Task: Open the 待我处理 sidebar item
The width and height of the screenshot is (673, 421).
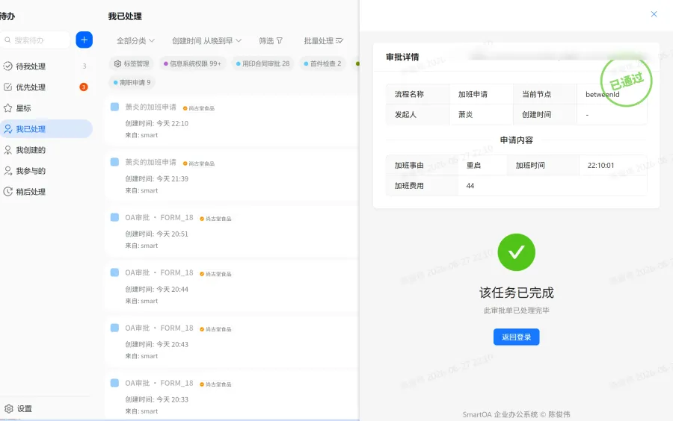Action: click(x=46, y=66)
